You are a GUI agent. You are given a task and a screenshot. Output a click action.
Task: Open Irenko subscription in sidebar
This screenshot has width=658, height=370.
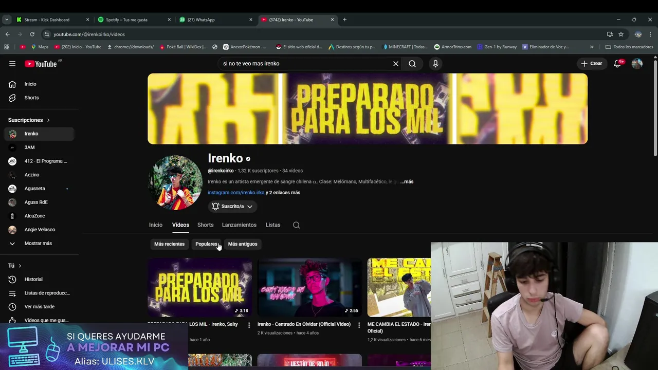click(x=39, y=134)
